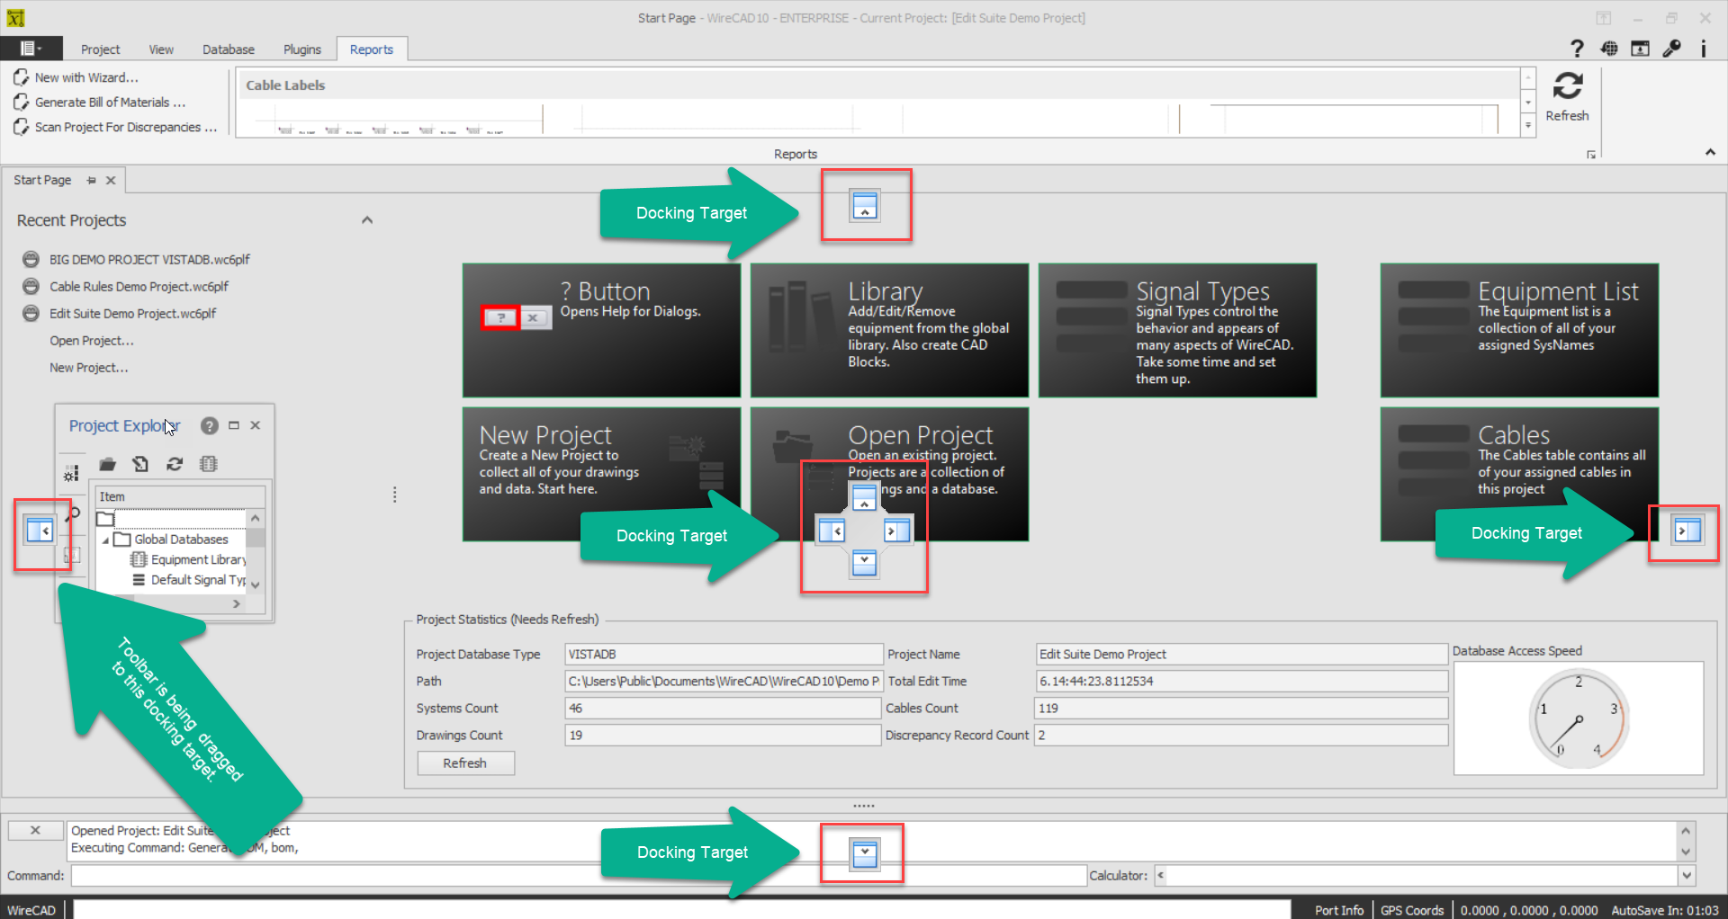Click the New Project... link
The image size is (1728, 919).
tap(88, 367)
